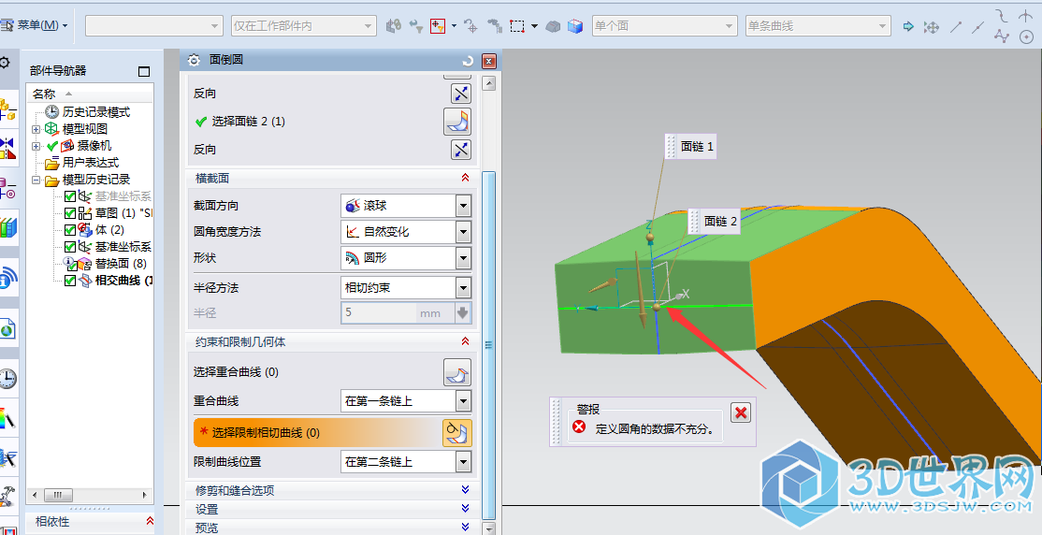Click the blue right-arrow toolbar icon
This screenshot has height=535, width=1042.
coord(908,26)
